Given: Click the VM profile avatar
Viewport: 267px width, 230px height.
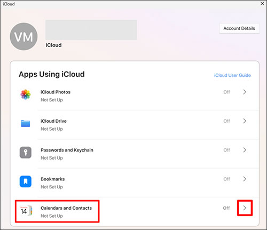Looking at the screenshot, I should coord(23,36).
